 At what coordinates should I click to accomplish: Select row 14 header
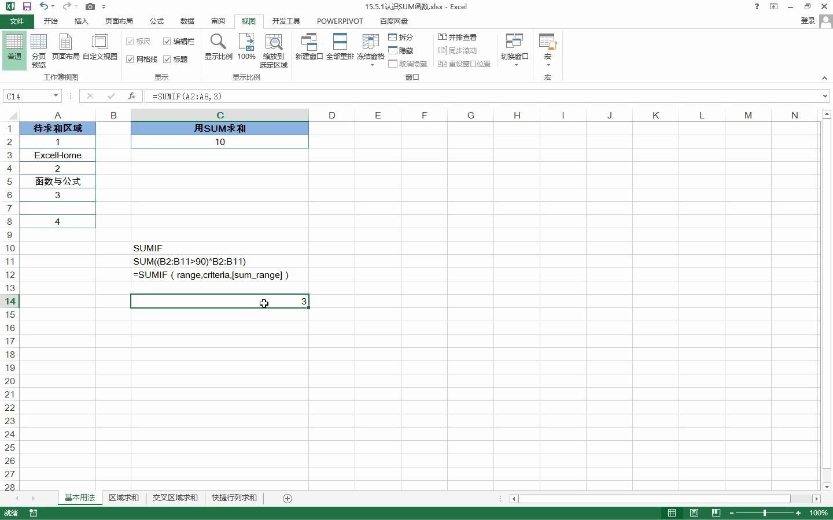[10, 301]
